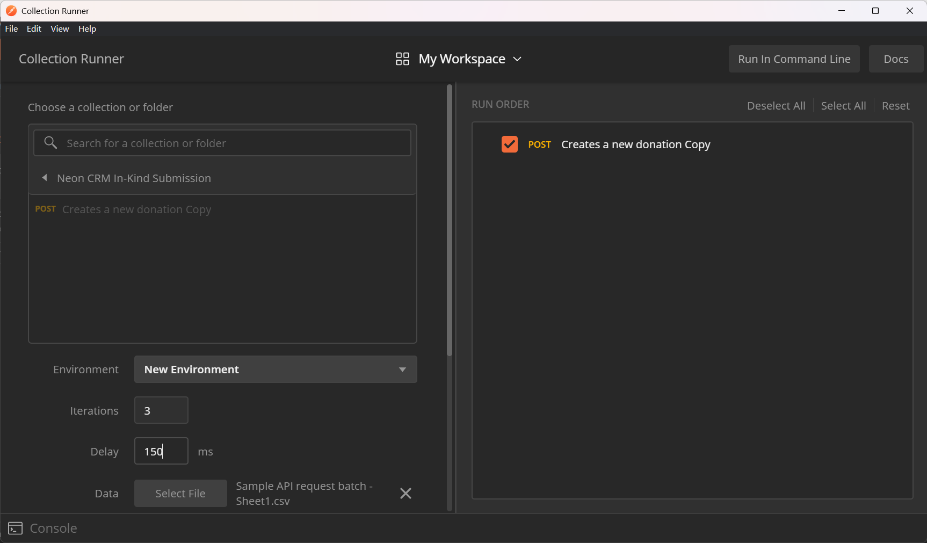This screenshot has width=927, height=543.
Task: Open the Edit menu
Action: point(34,29)
